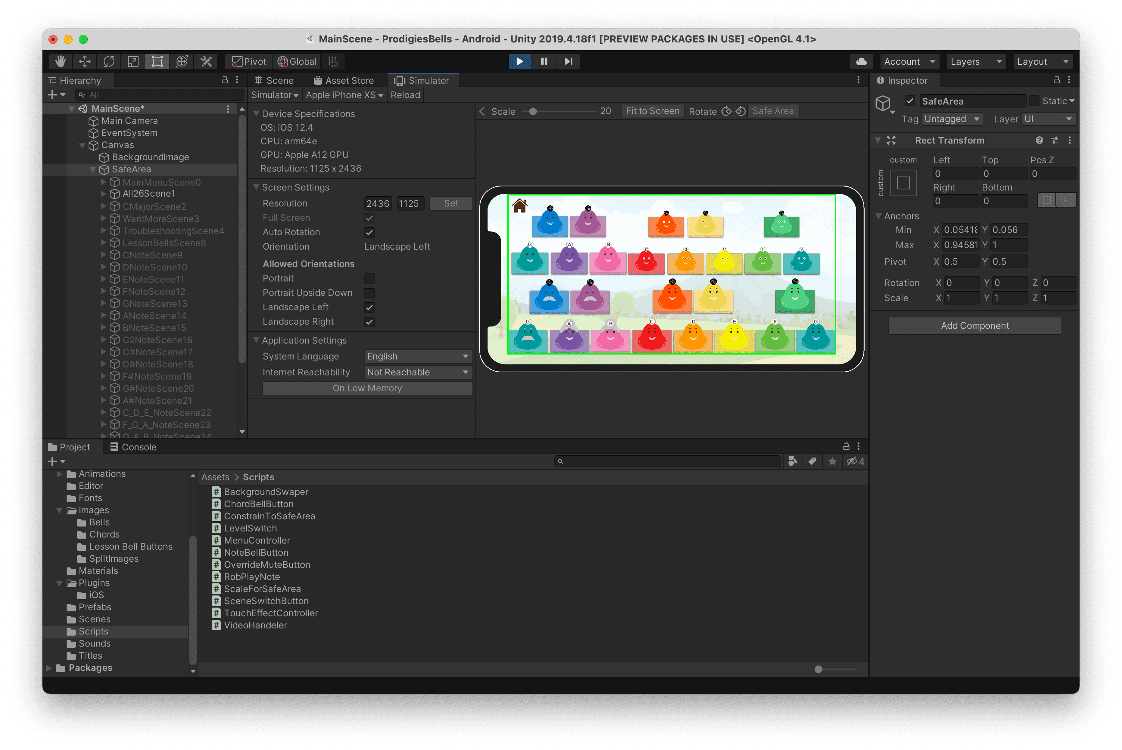Select the Rect Transform tool
This screenshot has width=1122, height=750.
(x=157, y=61)
